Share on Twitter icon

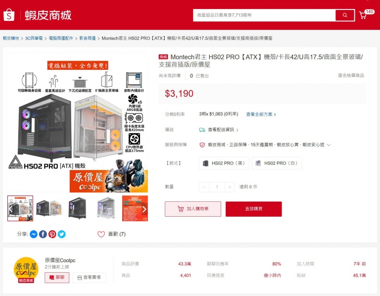click(x=62, y=234)
